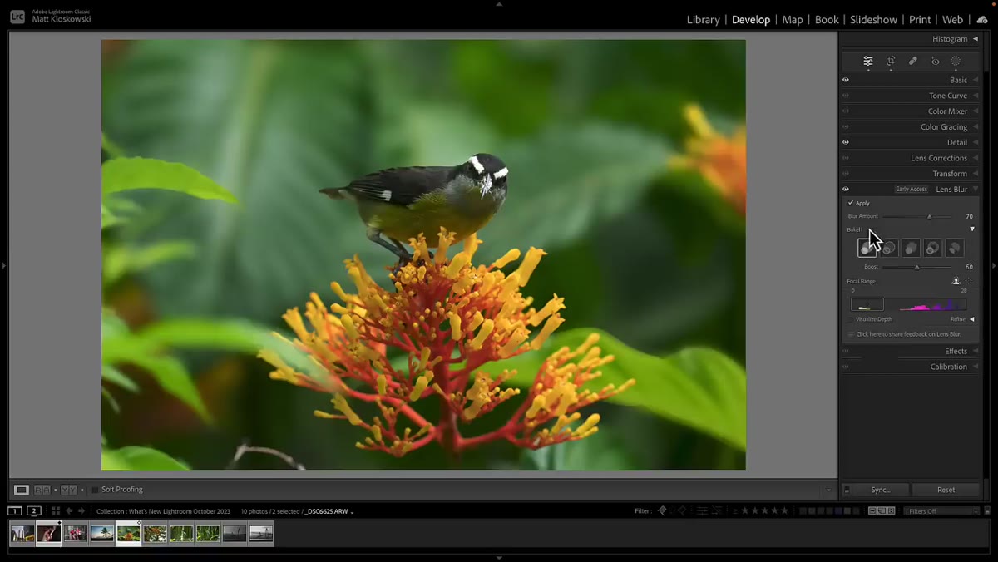This screenshot has height=562, width=998.
Task: Go forward with filmstrip right arrow
Action: pos(82,510)
